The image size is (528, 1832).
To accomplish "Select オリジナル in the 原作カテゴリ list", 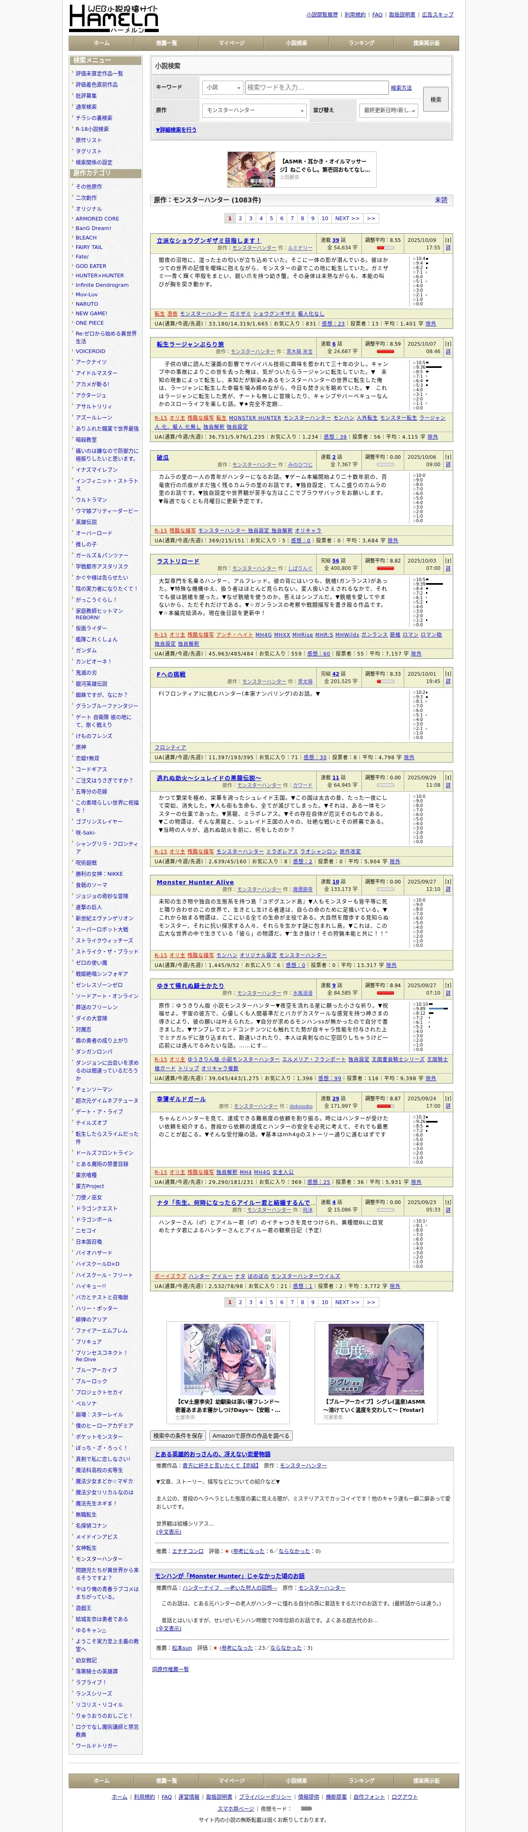I will (89, 209).
